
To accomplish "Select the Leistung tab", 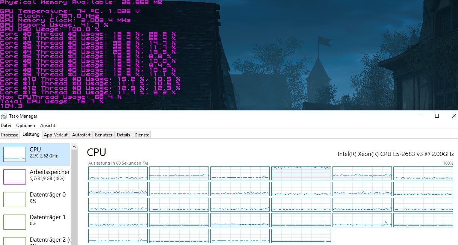I will pyautogui.click(x=31, y=134).
